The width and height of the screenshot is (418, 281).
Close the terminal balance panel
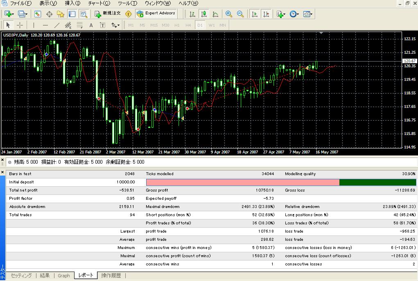2,160
